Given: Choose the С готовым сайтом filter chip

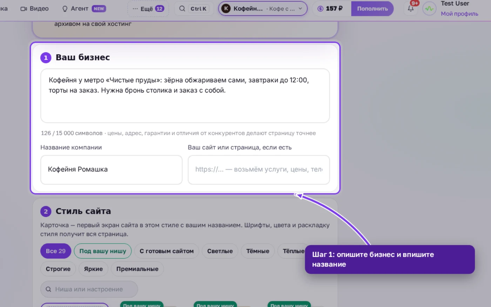Looking at the screenshot, I should pyautogui.click(x=167, y=251).
